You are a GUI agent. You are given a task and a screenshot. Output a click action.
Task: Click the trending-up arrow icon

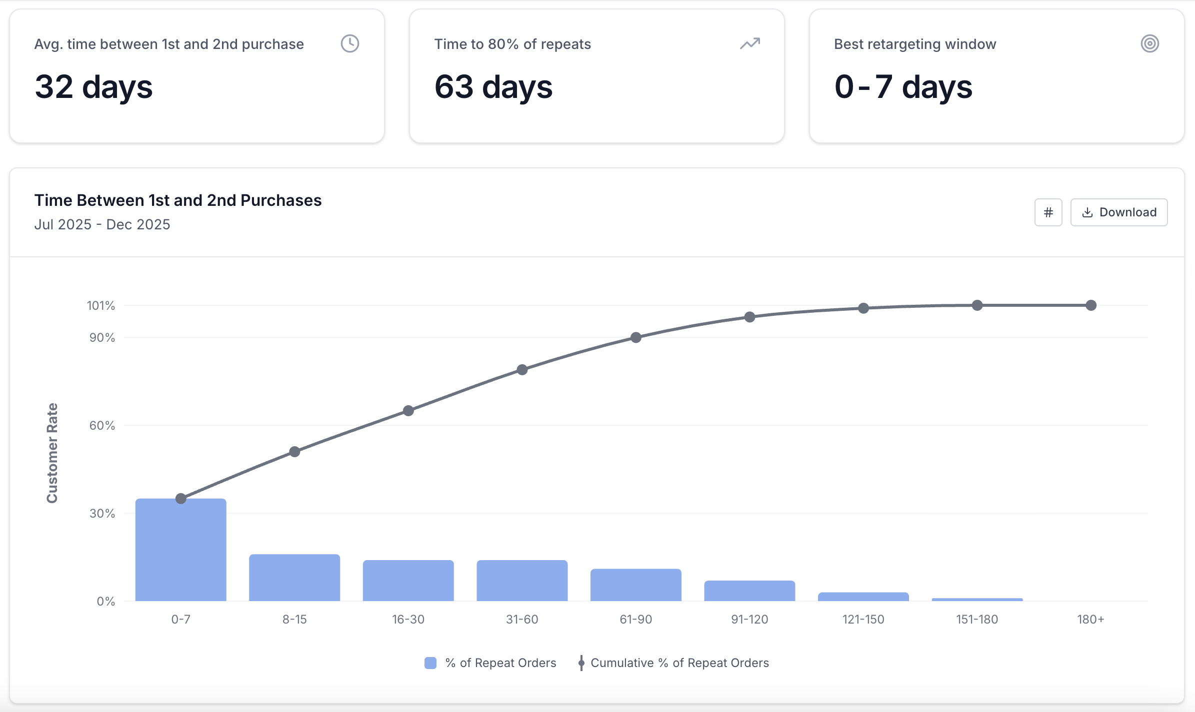[749, 43]
